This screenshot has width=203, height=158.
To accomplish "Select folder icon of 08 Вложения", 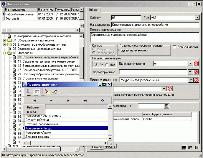I will 9,44.
